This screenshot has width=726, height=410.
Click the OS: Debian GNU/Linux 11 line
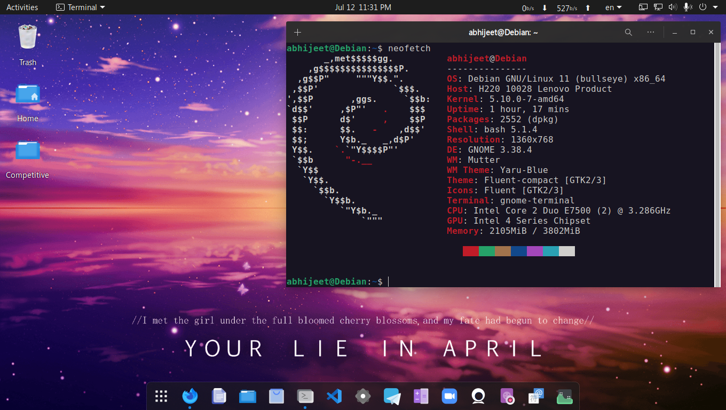556,78
